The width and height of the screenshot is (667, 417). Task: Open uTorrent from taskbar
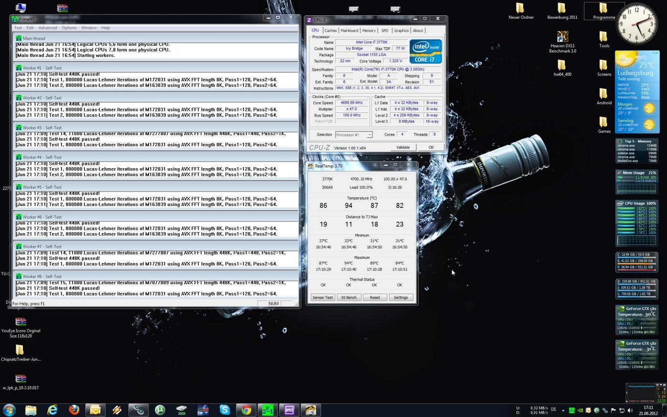pos(160,410)
